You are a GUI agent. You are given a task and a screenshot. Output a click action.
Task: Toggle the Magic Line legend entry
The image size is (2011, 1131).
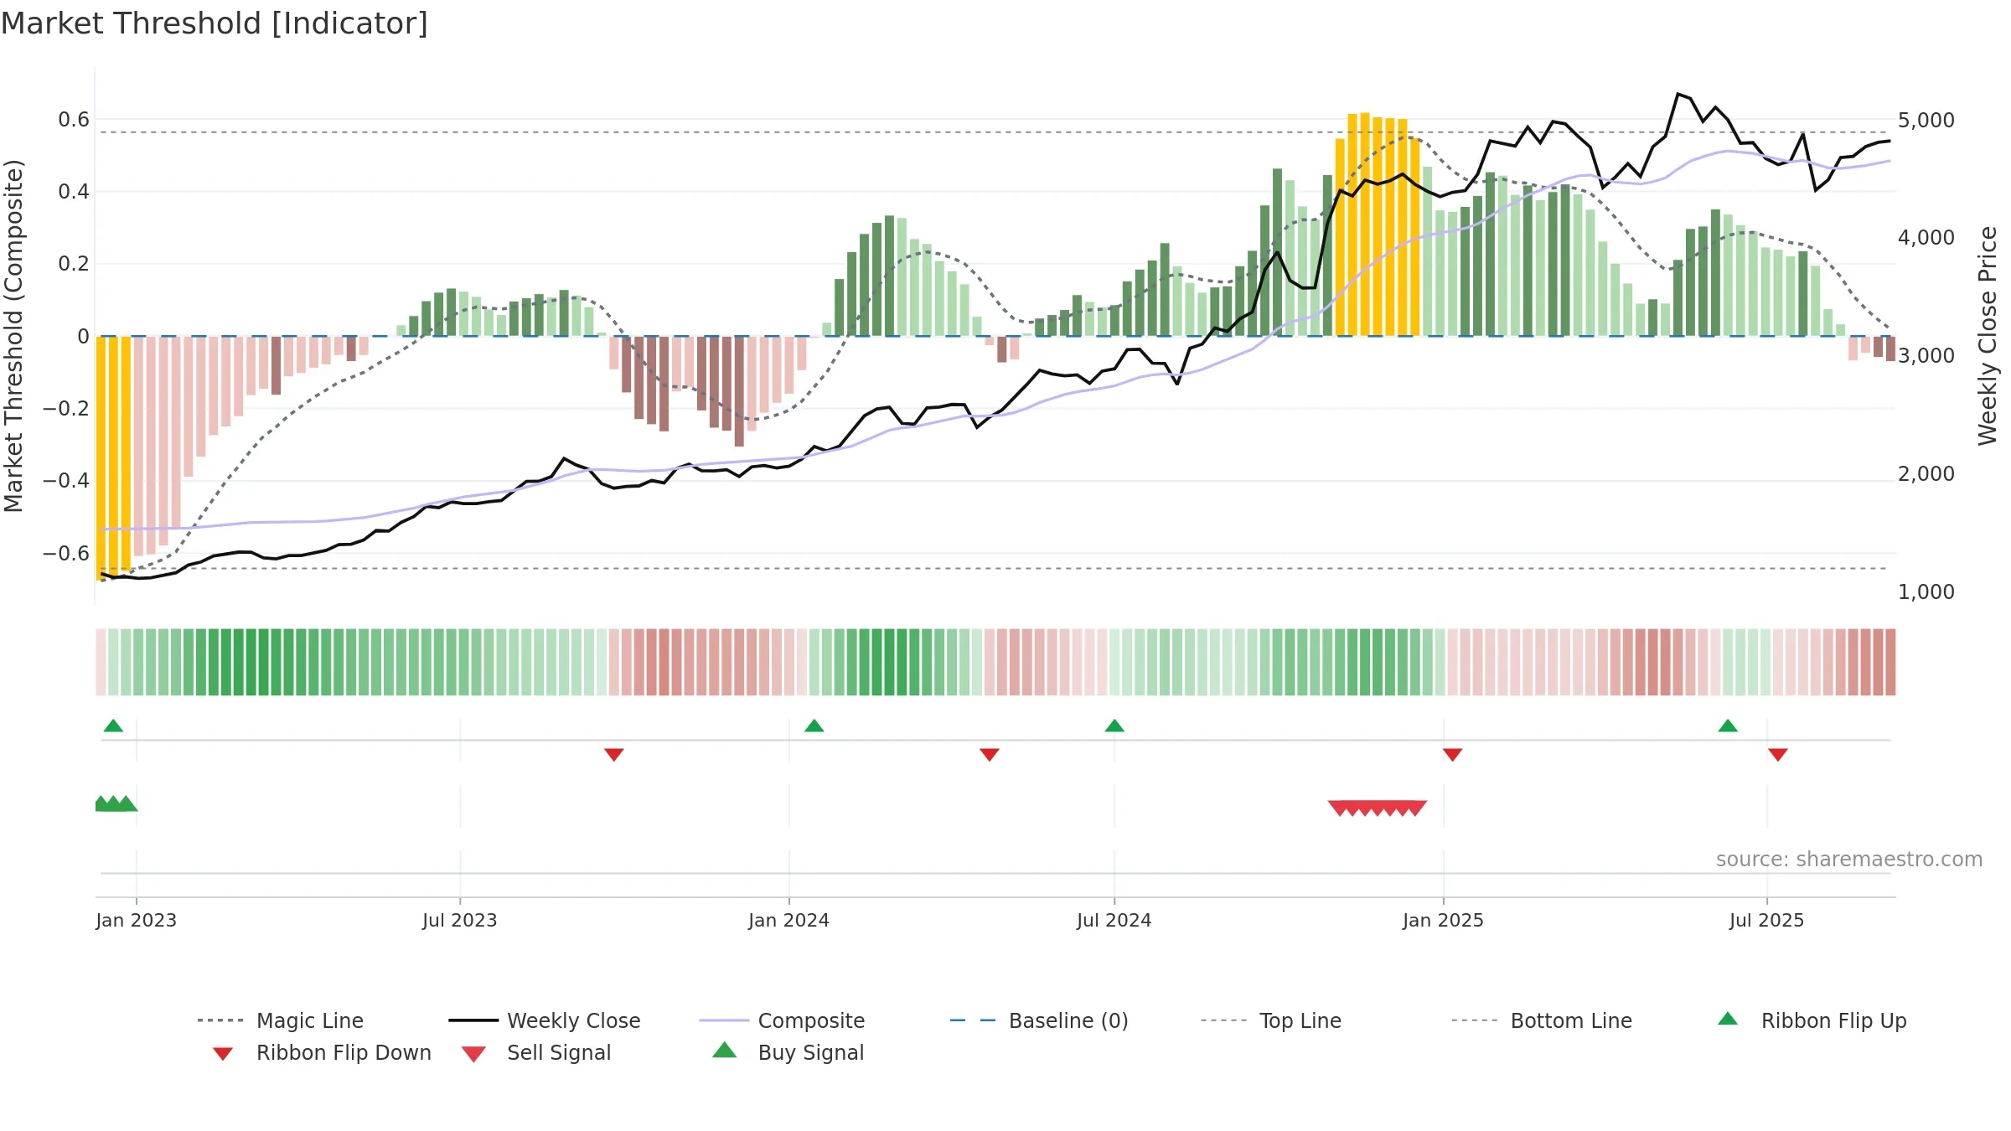pyautogui.click(x=281, y=1020)
